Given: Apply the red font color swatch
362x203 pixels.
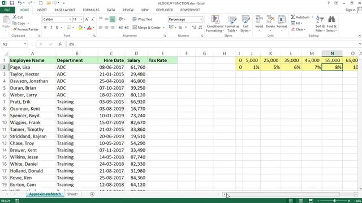Looking at the screenshot, I should (89, 28).
